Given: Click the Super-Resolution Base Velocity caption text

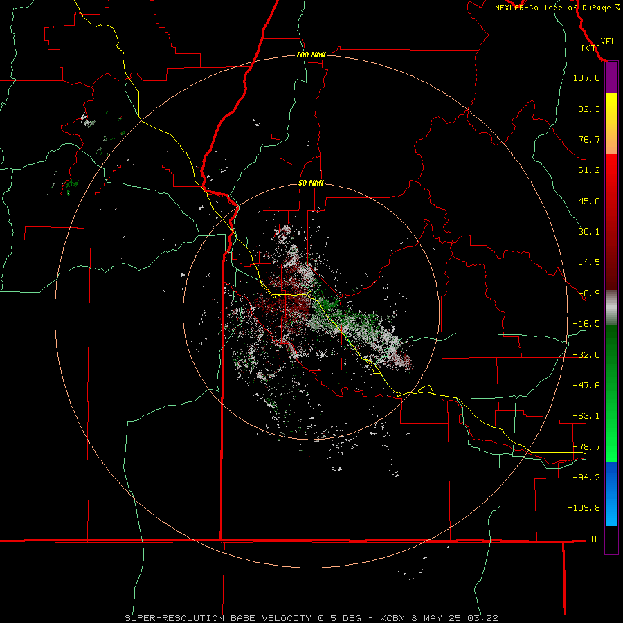Looking at the screenshot, I should pos(311,618).
